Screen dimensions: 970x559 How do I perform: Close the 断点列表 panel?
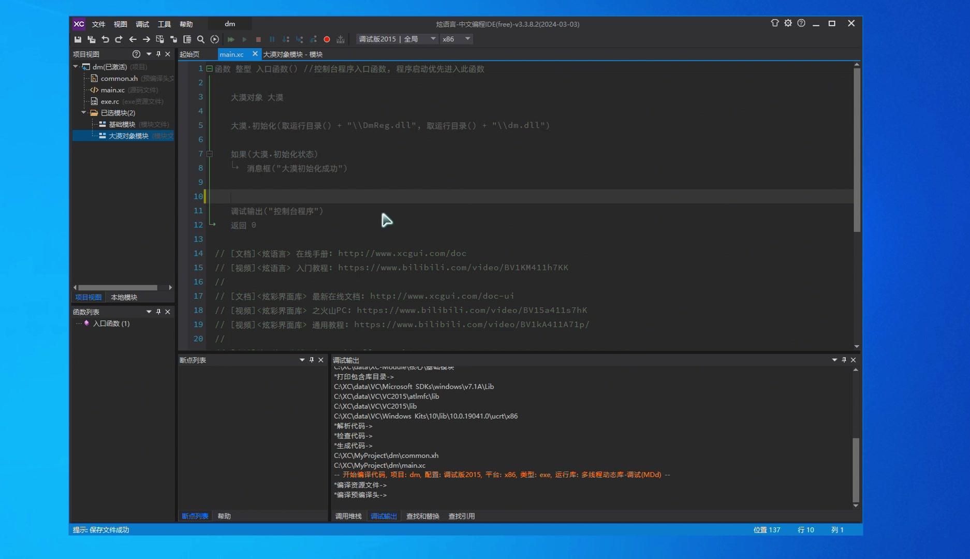coord(321,360)
